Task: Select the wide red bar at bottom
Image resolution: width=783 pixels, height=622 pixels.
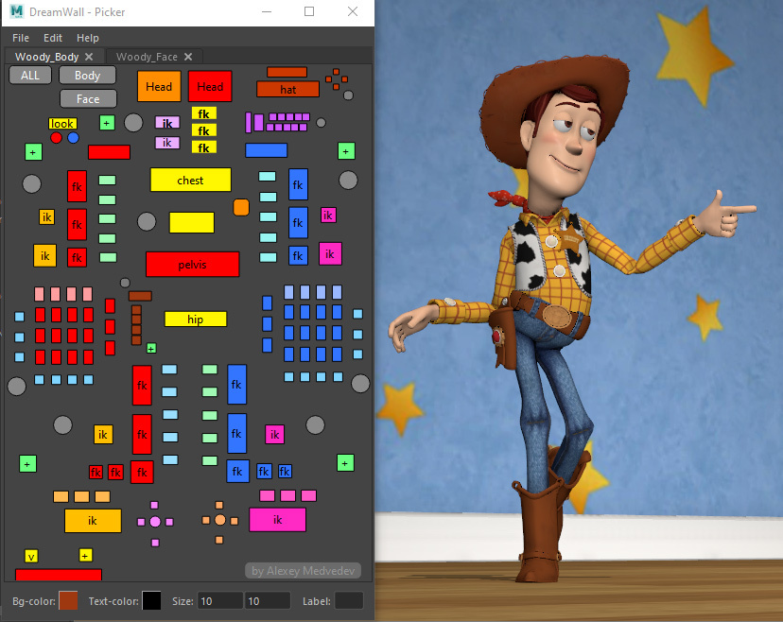Action: click(59, 575)
